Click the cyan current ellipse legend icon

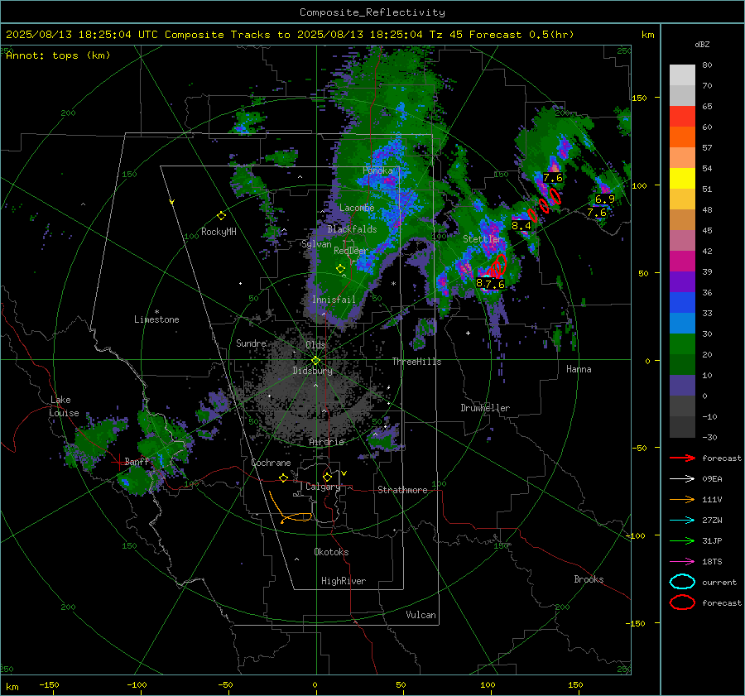(682, 582)
